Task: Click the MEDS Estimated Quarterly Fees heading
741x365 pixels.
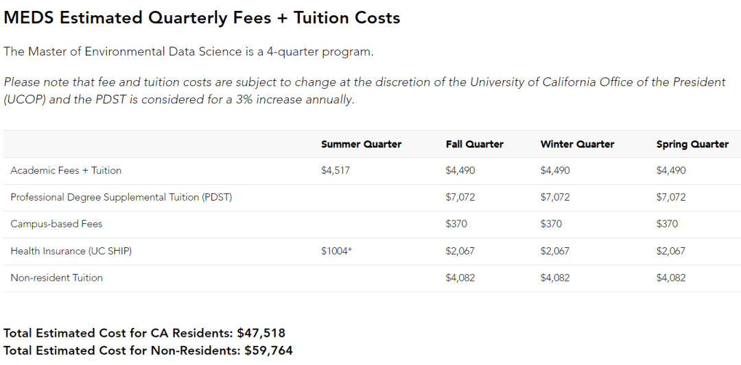Action: [x=202, y=18]
